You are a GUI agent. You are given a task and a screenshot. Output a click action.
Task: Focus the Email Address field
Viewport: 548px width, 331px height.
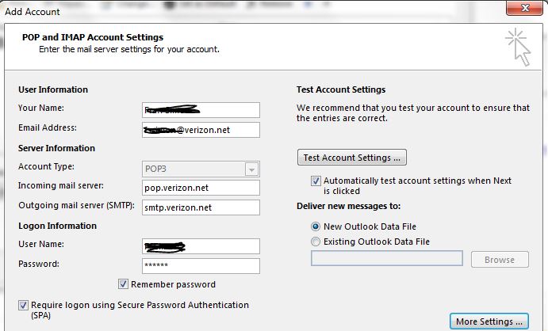(x=201, y=129)
